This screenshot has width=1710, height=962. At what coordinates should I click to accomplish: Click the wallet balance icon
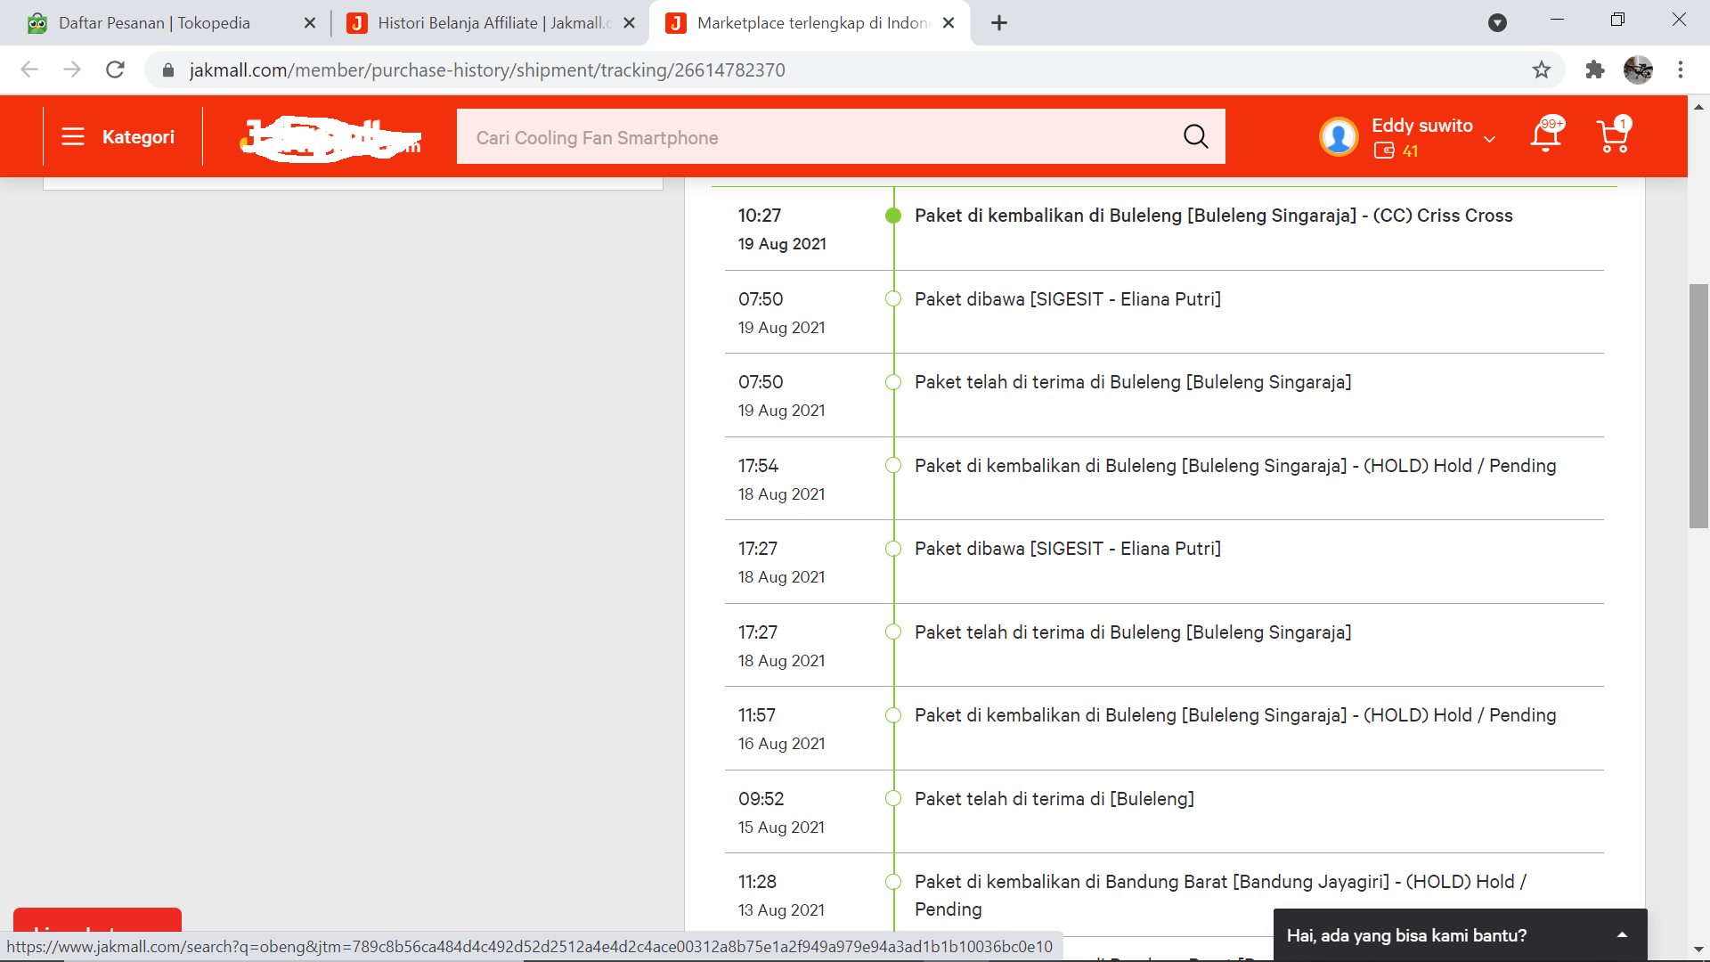pos(1384,151)
